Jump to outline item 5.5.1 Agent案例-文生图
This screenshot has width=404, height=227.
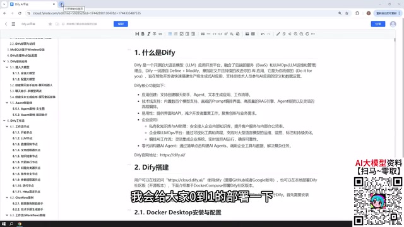[28, 108]
